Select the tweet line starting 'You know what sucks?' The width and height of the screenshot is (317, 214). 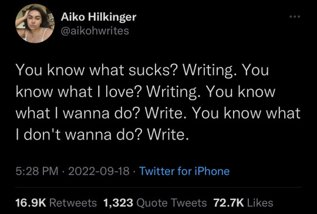tap(142, 70)
